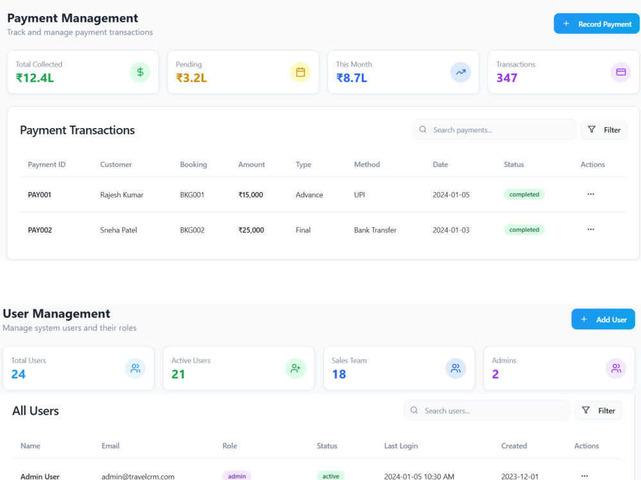Click the 347 Transactions value
The height and width of the screenshot is (480, 641).
(507, 77)
